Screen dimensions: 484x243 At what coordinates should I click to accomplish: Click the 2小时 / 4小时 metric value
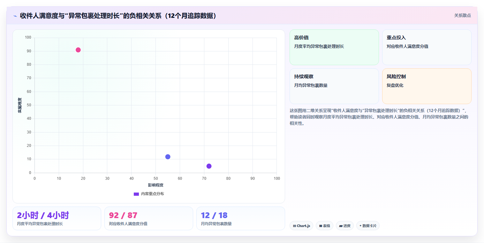(43, 216)
